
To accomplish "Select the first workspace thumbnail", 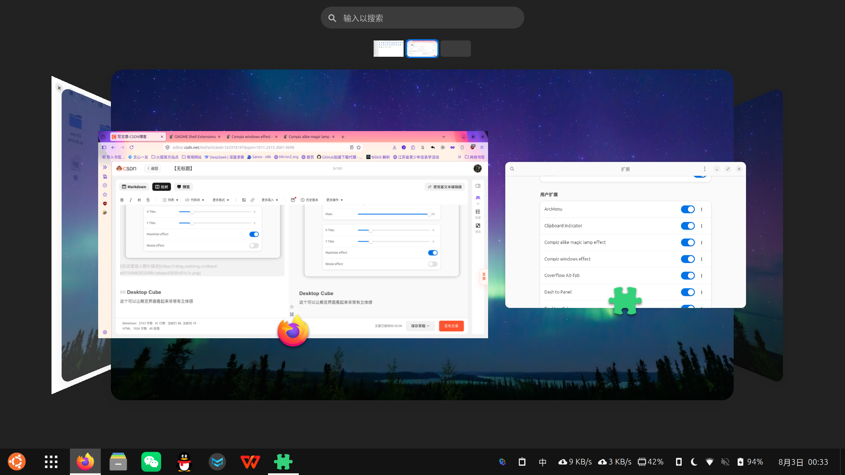I will point(389,48).
